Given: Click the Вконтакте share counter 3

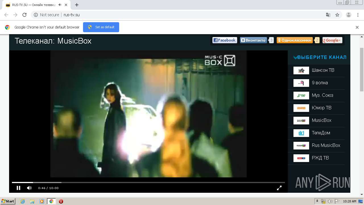Looking at the screenshot, I should pyautogui.click(x=271, y=40).
